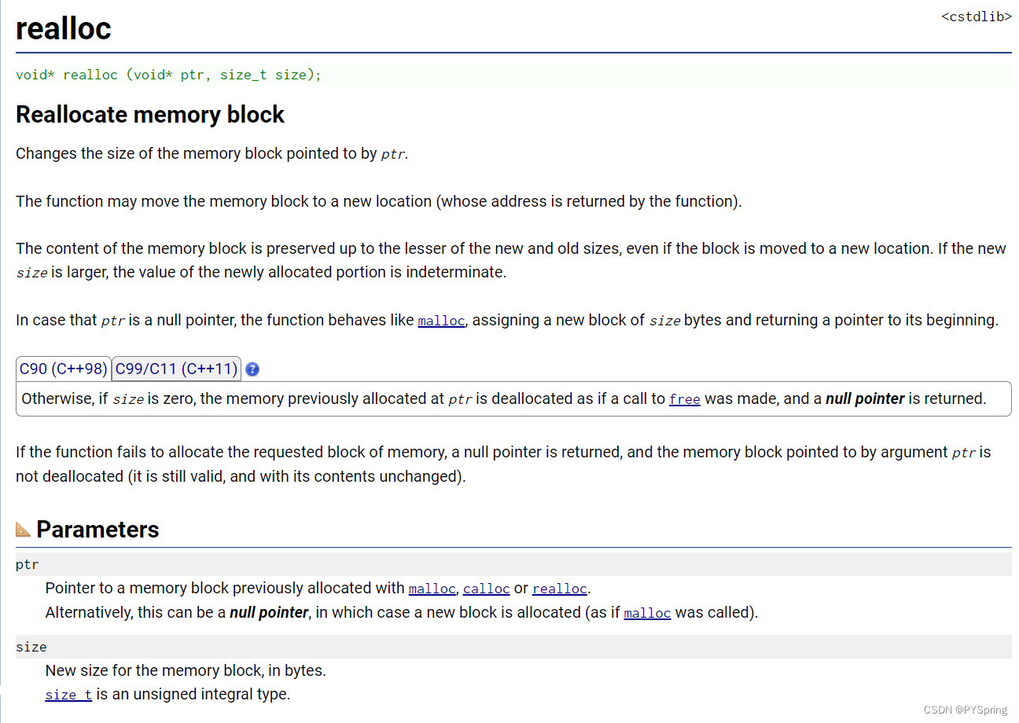
Task: Click 'The function may move the memory block' sentence
Action: coord(379,201)
